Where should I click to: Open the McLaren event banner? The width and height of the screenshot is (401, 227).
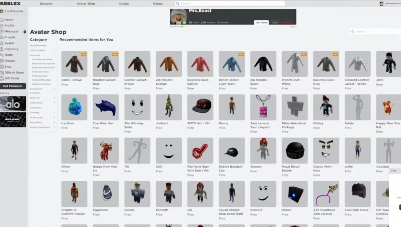tap(13, 120)
